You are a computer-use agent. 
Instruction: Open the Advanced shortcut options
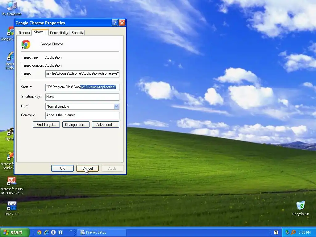tap(106, 125)
